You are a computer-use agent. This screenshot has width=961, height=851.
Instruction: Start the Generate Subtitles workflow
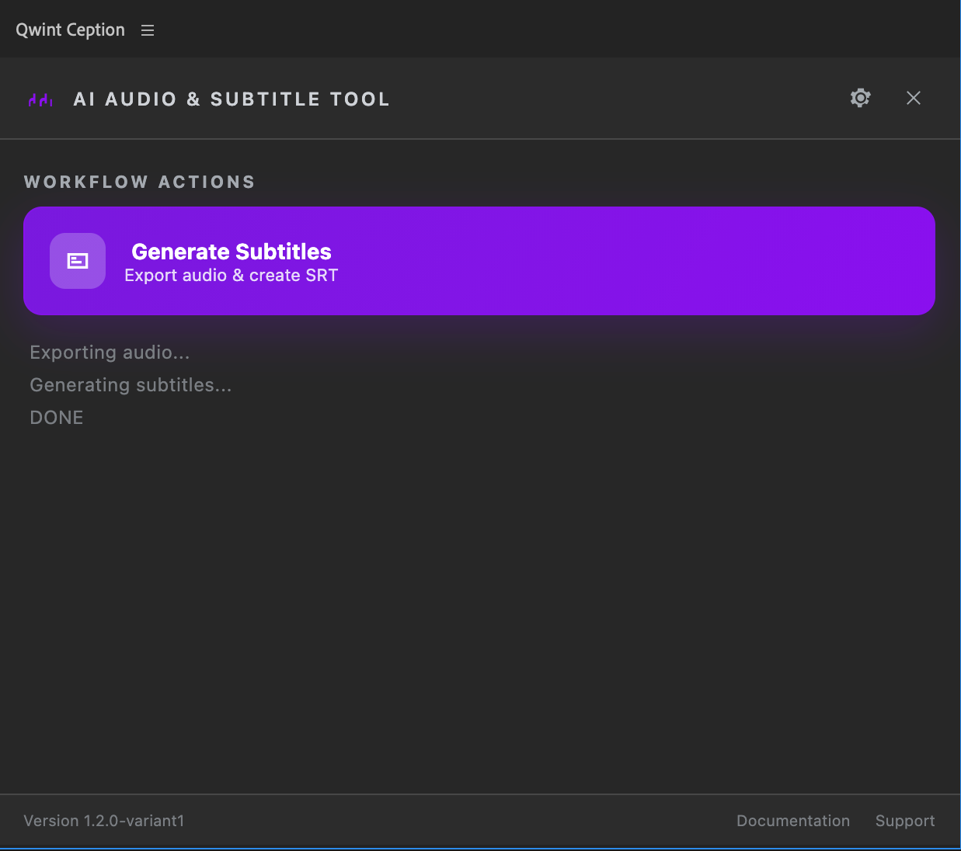tap(479, 261)
